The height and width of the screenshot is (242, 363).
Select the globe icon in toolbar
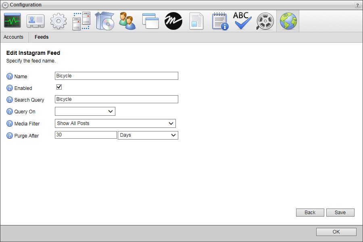click(288, 21)
